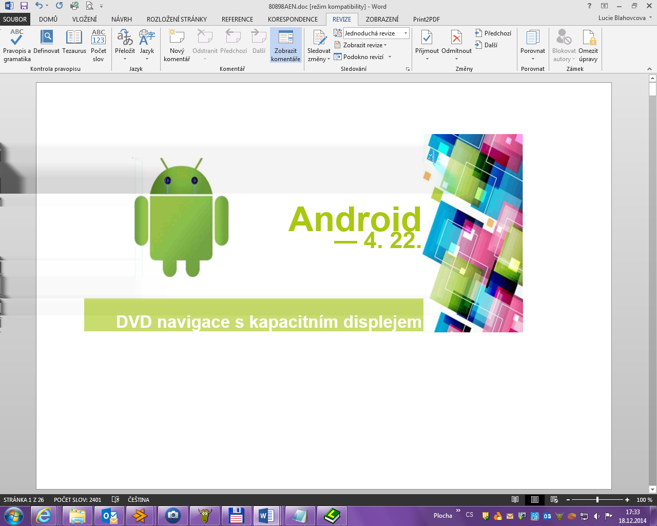Toggle ribbon display options icon

tap(605, 6)
